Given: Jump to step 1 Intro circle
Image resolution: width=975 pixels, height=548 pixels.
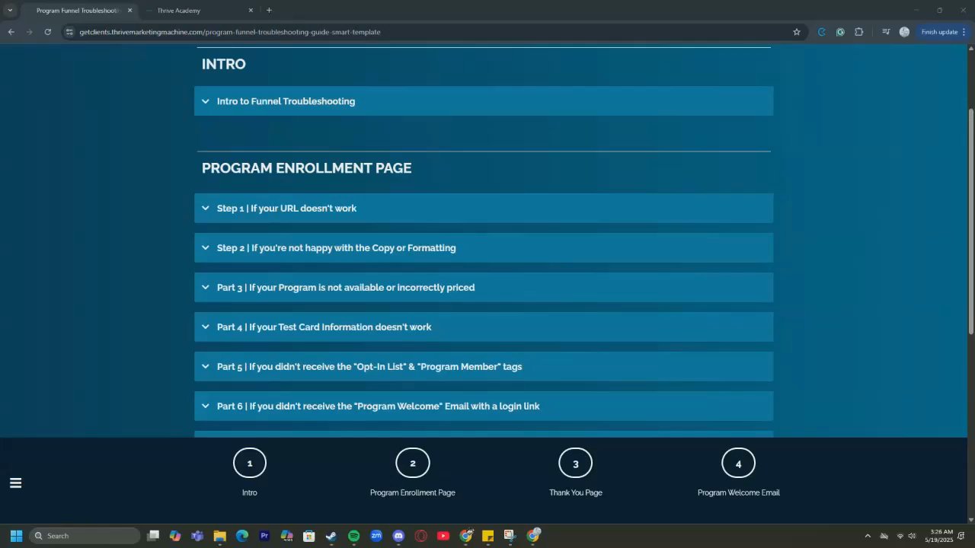Looking at the screenshot, I should pos(250,463).
